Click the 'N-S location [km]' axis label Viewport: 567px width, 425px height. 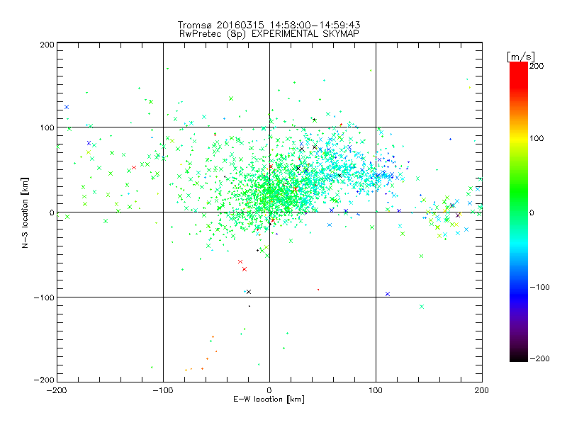pos(25,212)
